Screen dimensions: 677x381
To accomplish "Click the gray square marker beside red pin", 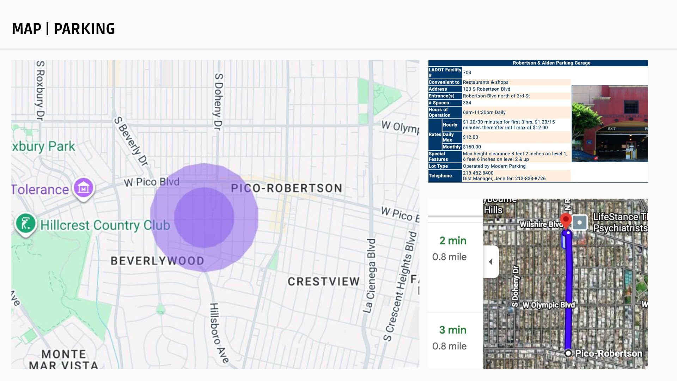I will click(x=579, y=223).
